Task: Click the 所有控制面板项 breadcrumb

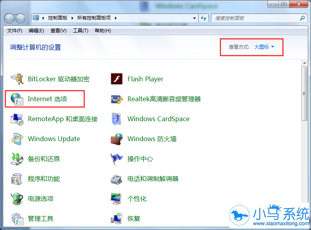Action: (94, 18)
